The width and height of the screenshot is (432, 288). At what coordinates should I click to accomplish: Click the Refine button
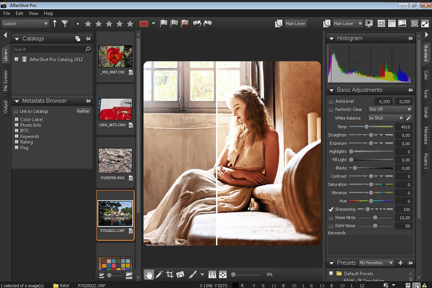coord(83,111)
